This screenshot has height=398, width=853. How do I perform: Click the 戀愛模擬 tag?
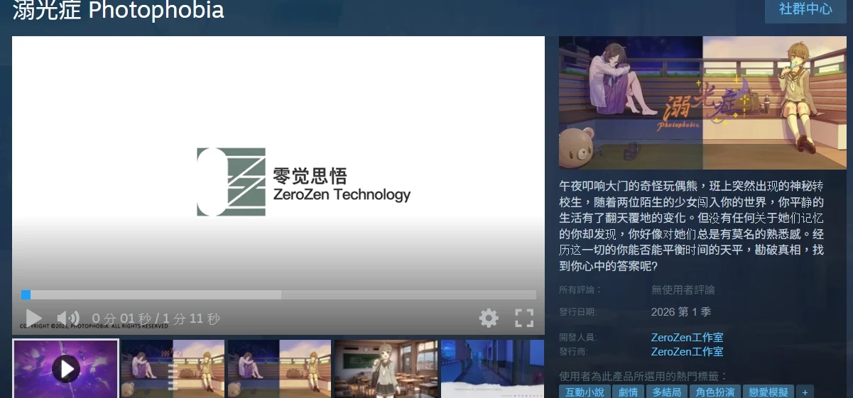[768, 392]
